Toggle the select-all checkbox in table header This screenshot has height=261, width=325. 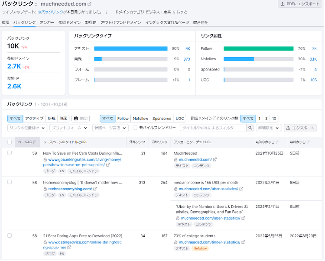tap(10, 142)
